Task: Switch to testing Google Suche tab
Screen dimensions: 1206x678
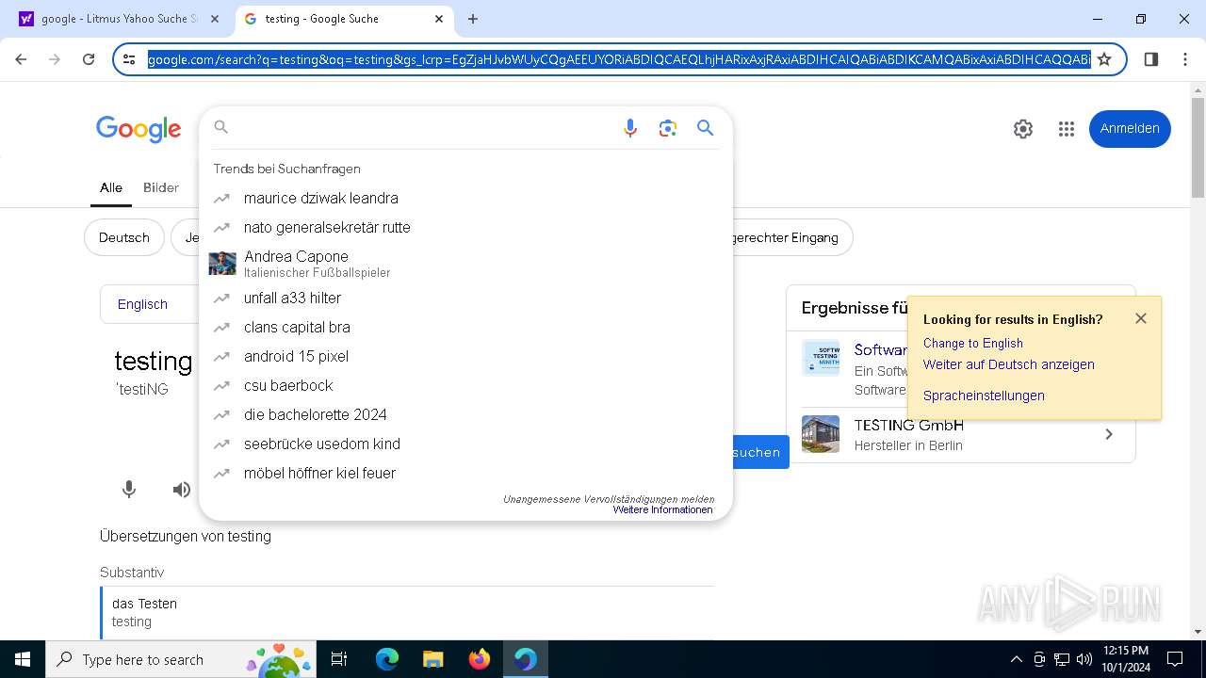Action: point(343,19)
